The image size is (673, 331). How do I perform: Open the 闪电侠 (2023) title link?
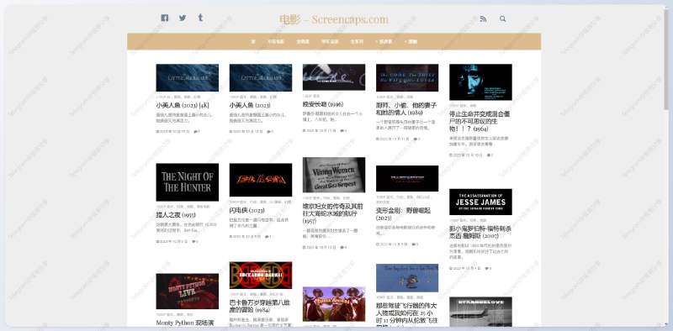(x=246, y=211)
